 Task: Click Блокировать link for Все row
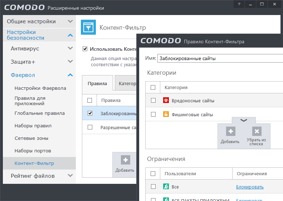[x=250, y=187]
